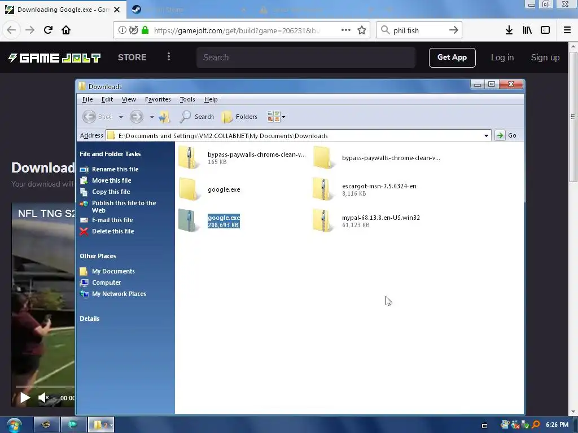Open the address bar dropdown in Explorer
This screenshot has width=578, height=433.
click(x=486, y=135)
